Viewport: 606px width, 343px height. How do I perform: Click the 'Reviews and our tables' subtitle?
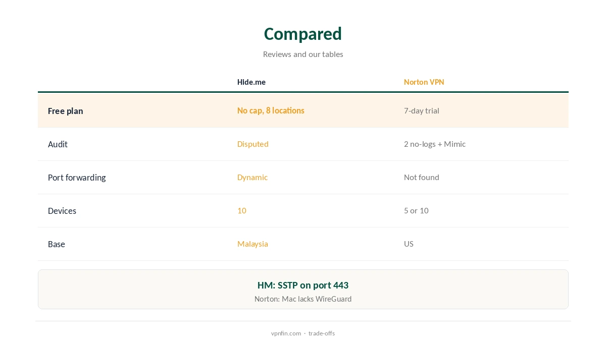303,54
